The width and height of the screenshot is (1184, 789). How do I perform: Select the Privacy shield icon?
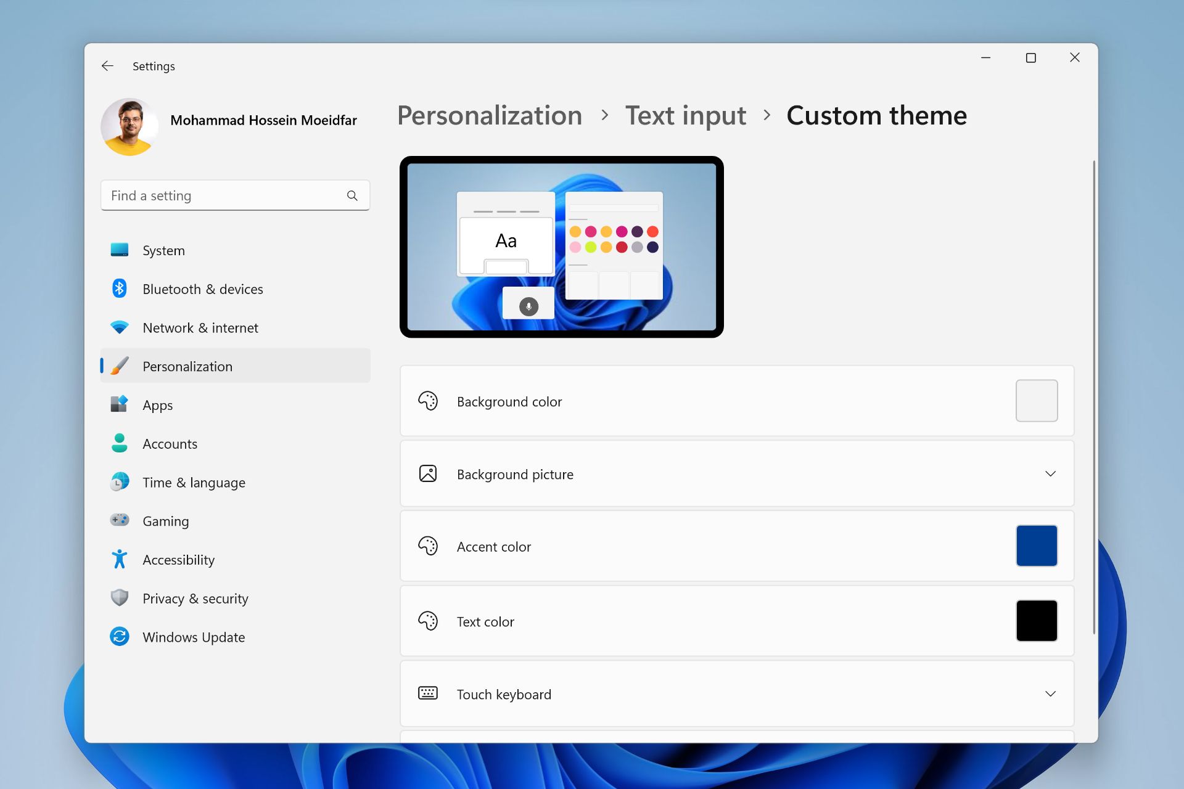coord(119,598)
